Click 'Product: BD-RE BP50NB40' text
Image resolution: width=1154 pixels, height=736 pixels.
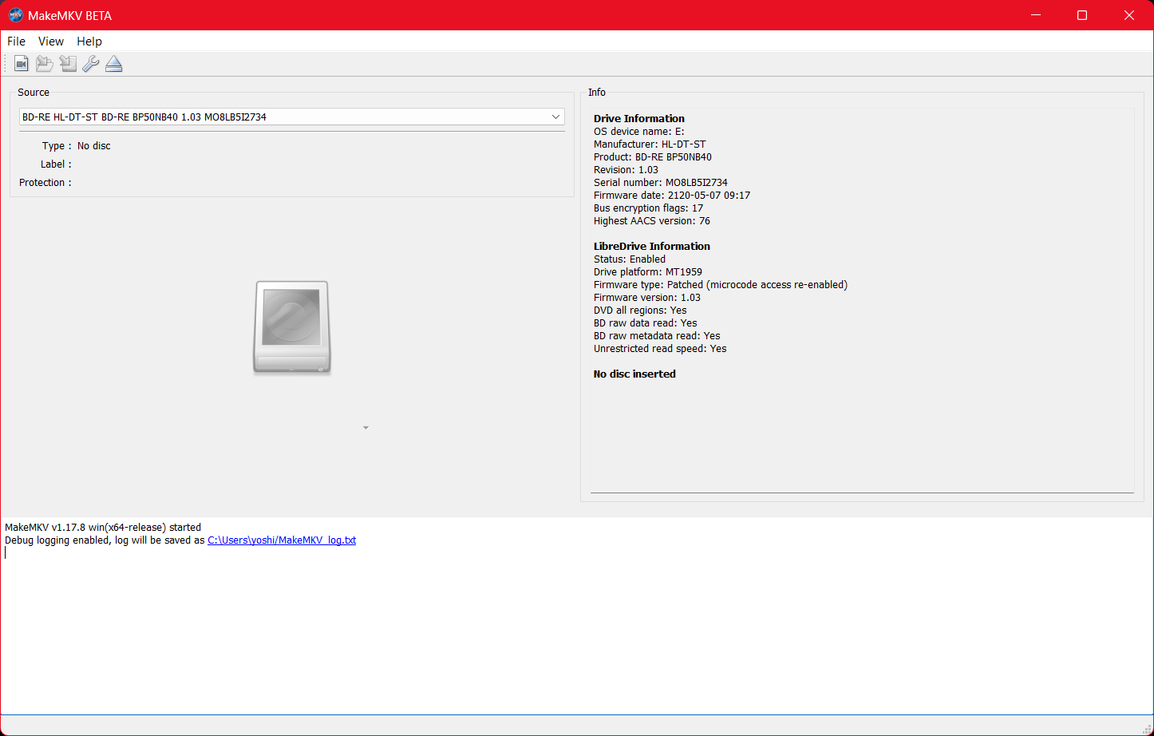[x=653, y=157]
